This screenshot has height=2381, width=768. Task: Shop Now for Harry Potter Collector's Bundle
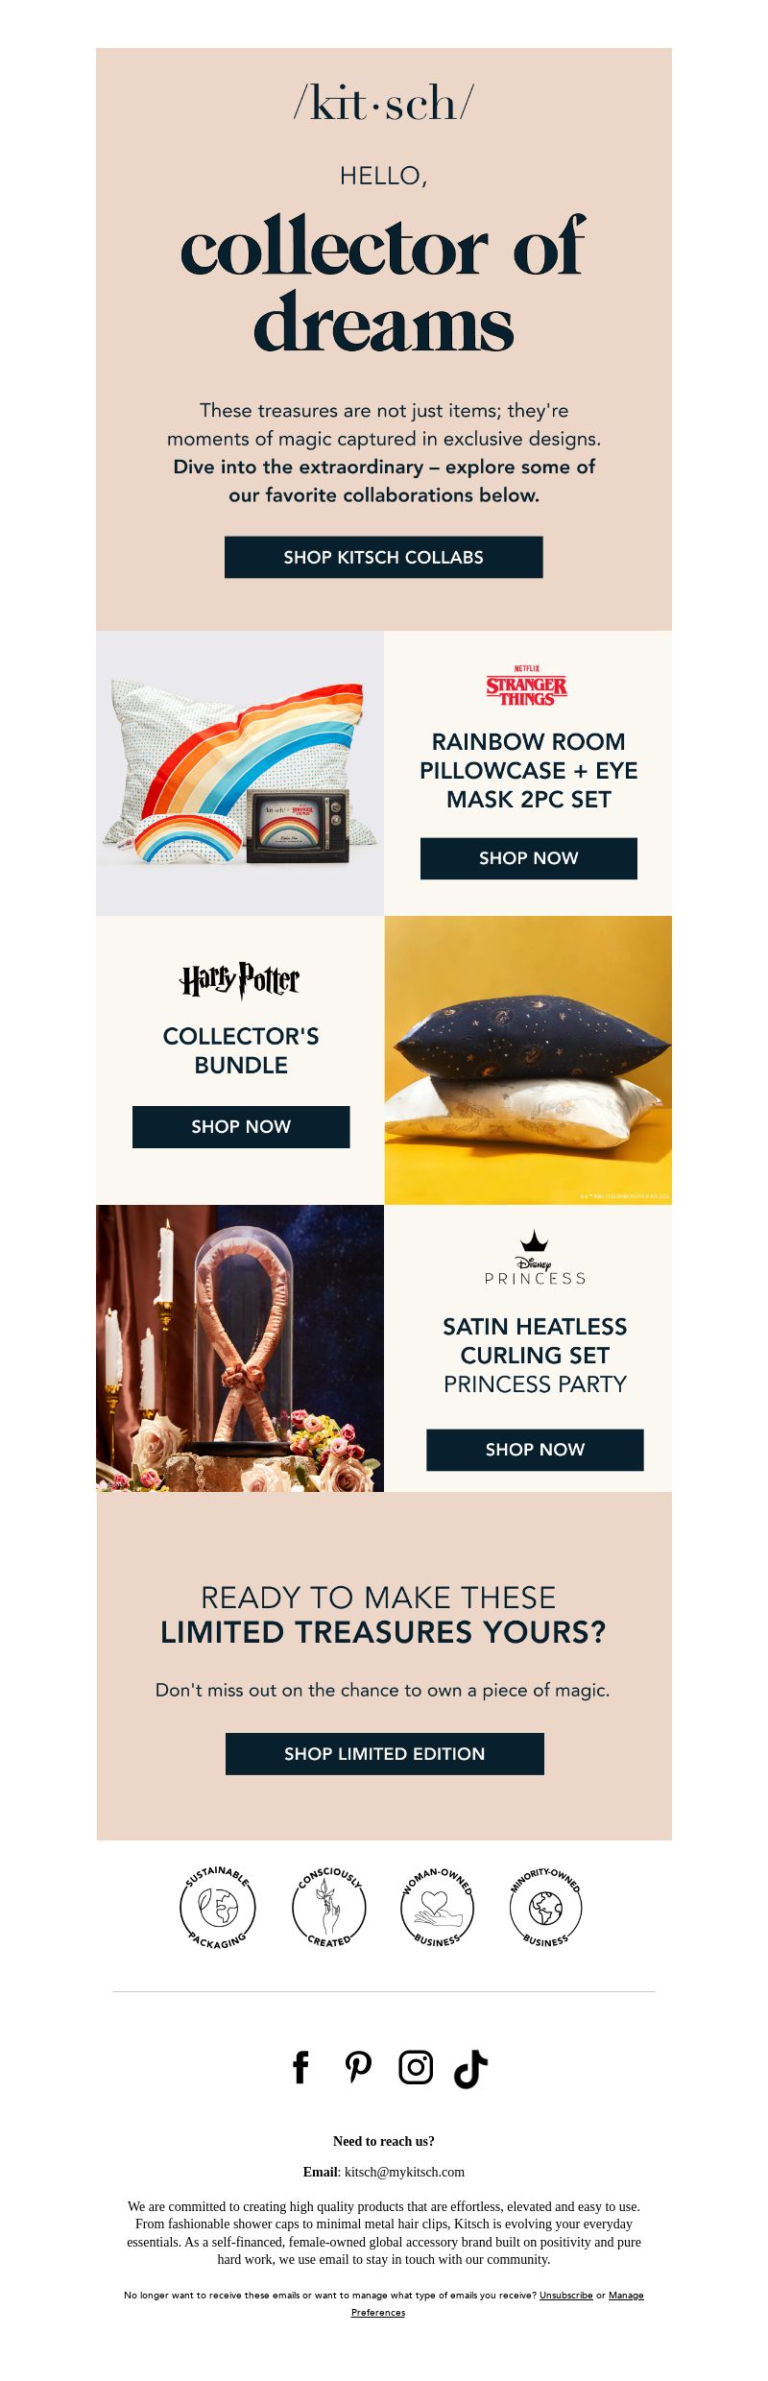coord(241,1127)
